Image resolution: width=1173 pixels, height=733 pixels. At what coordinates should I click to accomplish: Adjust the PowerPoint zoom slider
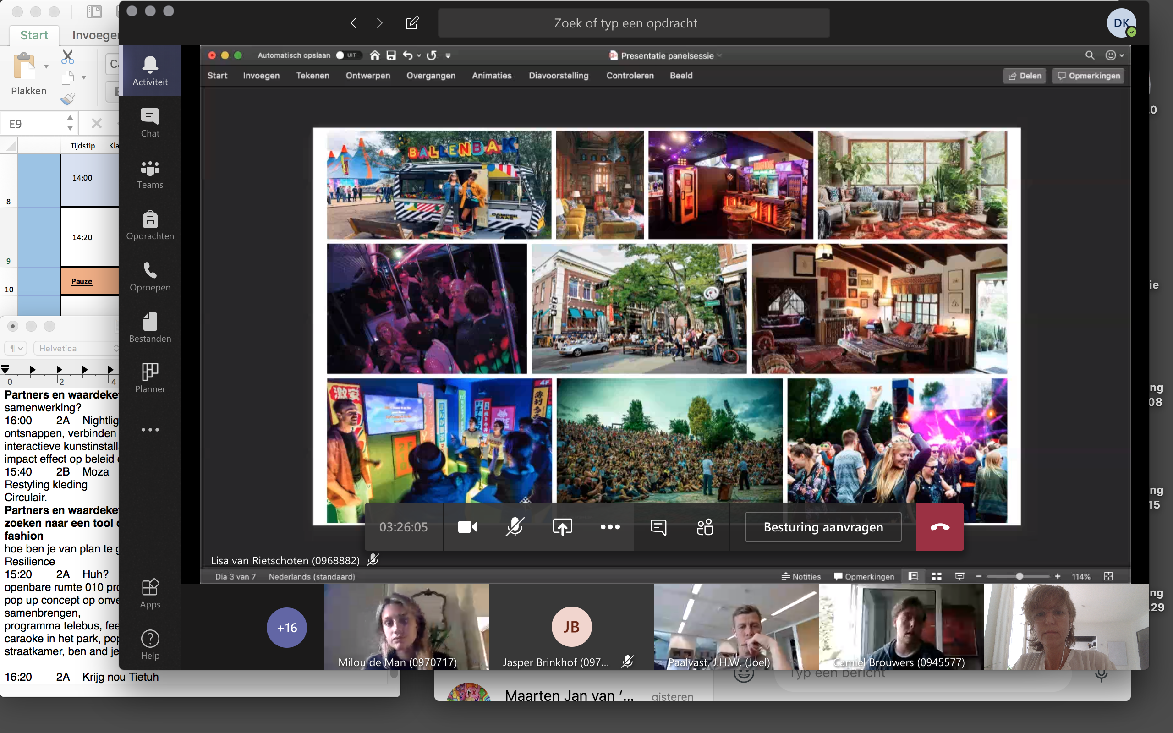(1020, 576)
